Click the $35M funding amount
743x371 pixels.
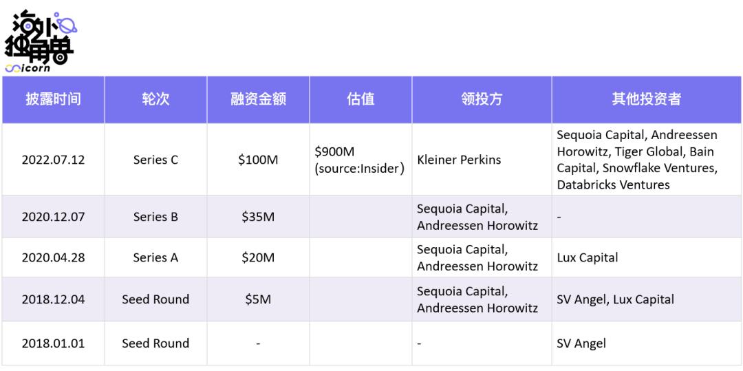pos(258,217)
